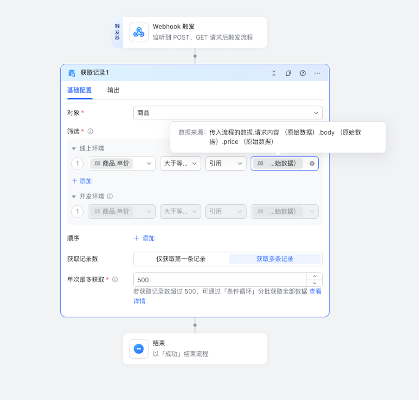Open the more options menu in panel header
The height and width of the screenshot is (400, 419).
click(317, 73)
